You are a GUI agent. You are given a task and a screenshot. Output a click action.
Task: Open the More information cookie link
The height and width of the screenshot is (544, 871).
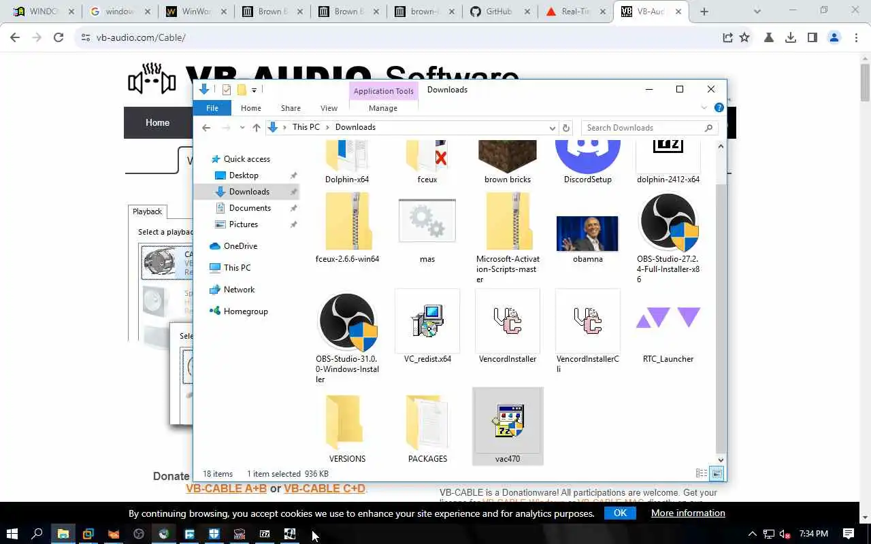tap(688, 513)
